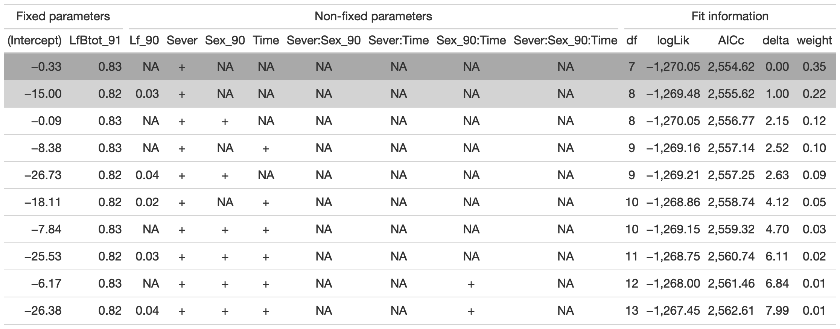Select the (Intercept) column header

click(x=35, y=40)
